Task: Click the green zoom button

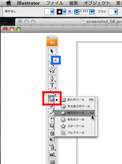Action: point(19,29)
